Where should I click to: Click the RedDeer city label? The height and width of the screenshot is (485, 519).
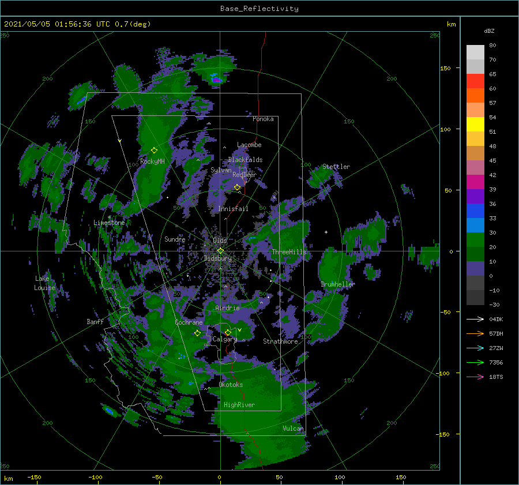tap(245, 175)
